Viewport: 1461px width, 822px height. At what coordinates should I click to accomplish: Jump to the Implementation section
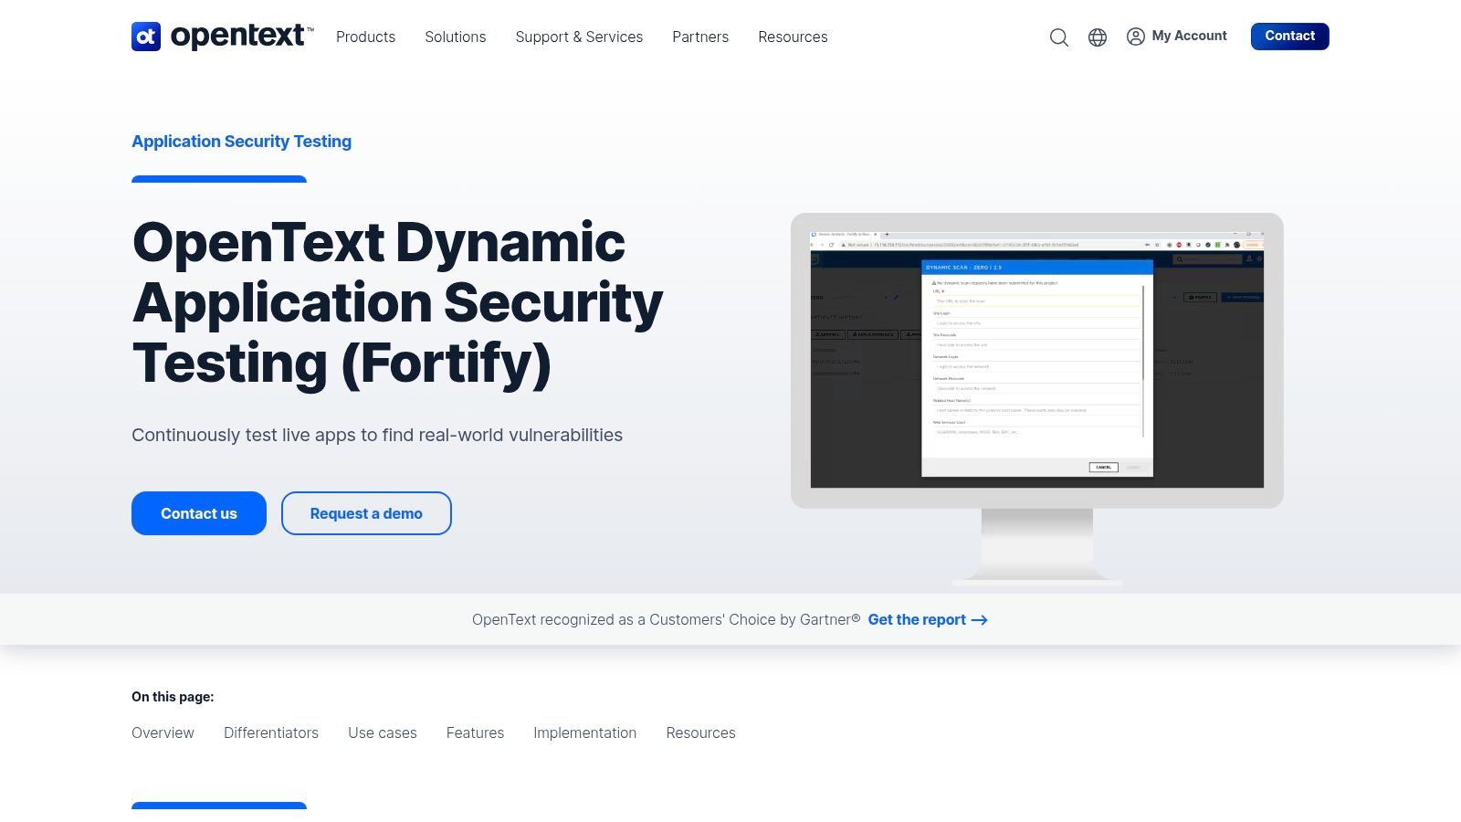pyautogui.click(x=584, y=732)
